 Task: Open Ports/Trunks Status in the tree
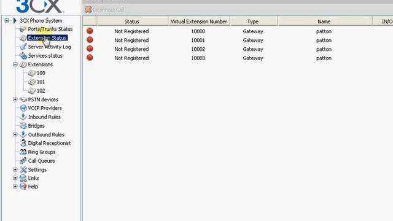(50, 29)
